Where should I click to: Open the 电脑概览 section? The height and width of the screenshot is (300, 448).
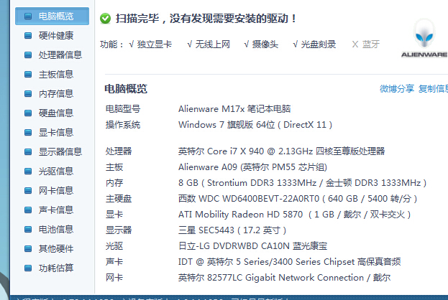tap(52, 17)
